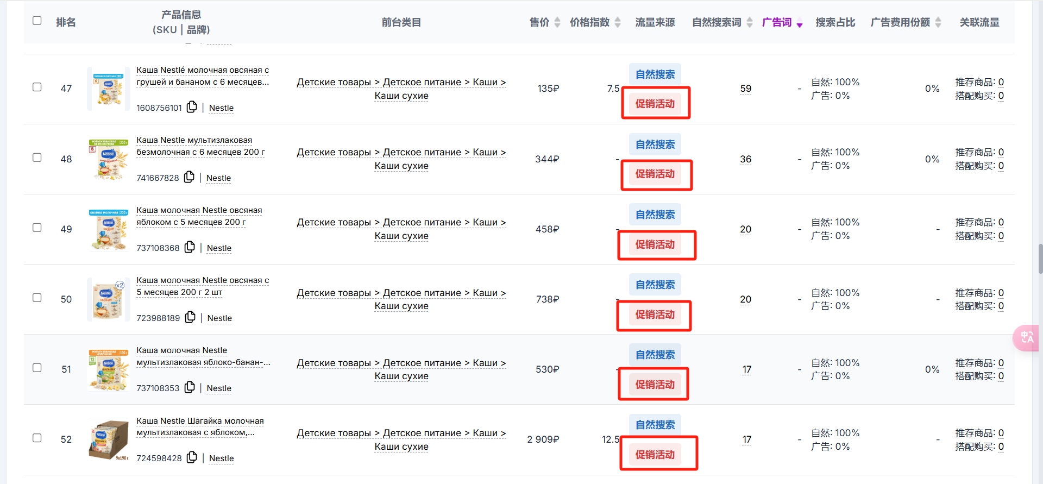Copy SKU 737108353 with its copy icon
Screen dimensions: 1043x484
pos(190,387)
